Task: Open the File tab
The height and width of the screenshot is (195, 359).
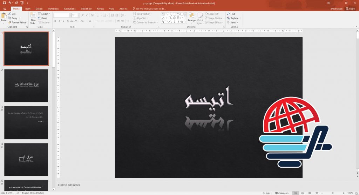Action: click(x=4, y=9)
